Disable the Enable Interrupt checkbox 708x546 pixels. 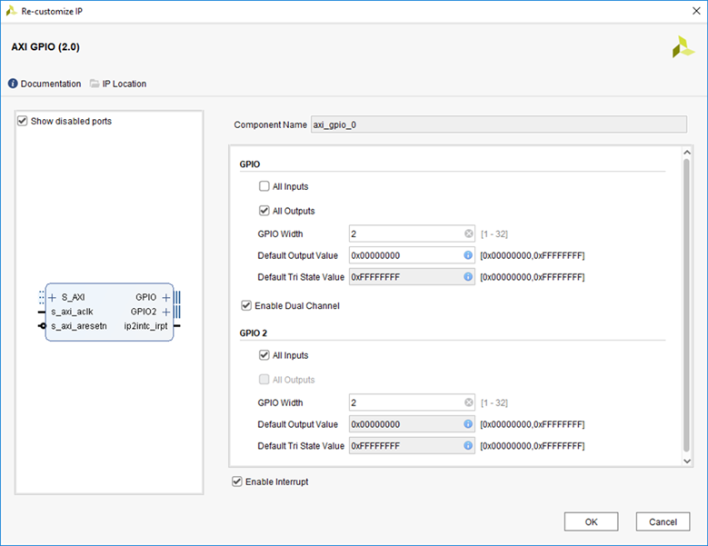click(x=237, y=481)
